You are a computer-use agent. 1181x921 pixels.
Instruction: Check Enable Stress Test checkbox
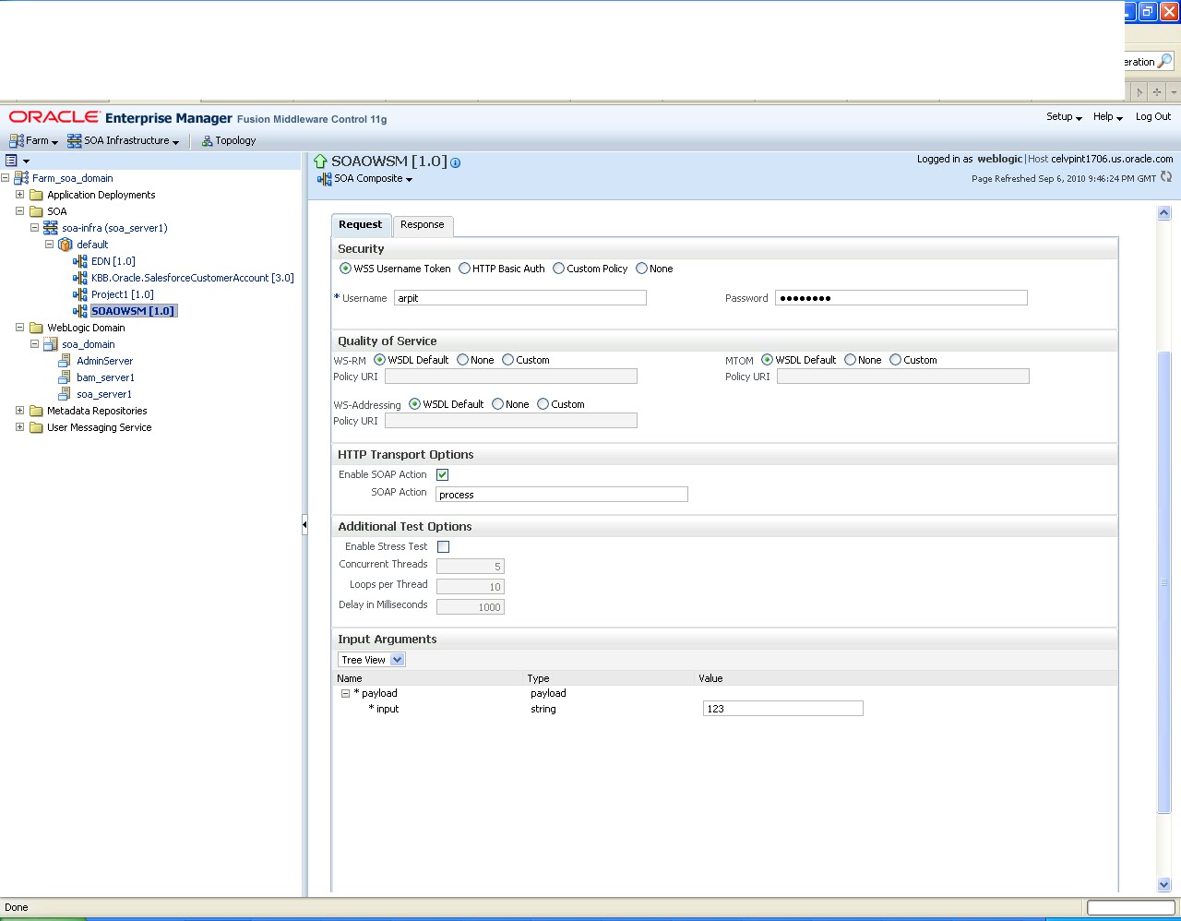click(443, 546)
